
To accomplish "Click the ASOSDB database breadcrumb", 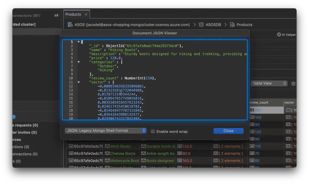I will [x=213, y=25].
